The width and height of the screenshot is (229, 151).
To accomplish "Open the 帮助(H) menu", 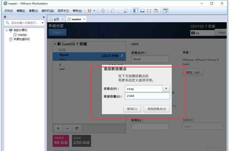I will (x=77, y=11).
